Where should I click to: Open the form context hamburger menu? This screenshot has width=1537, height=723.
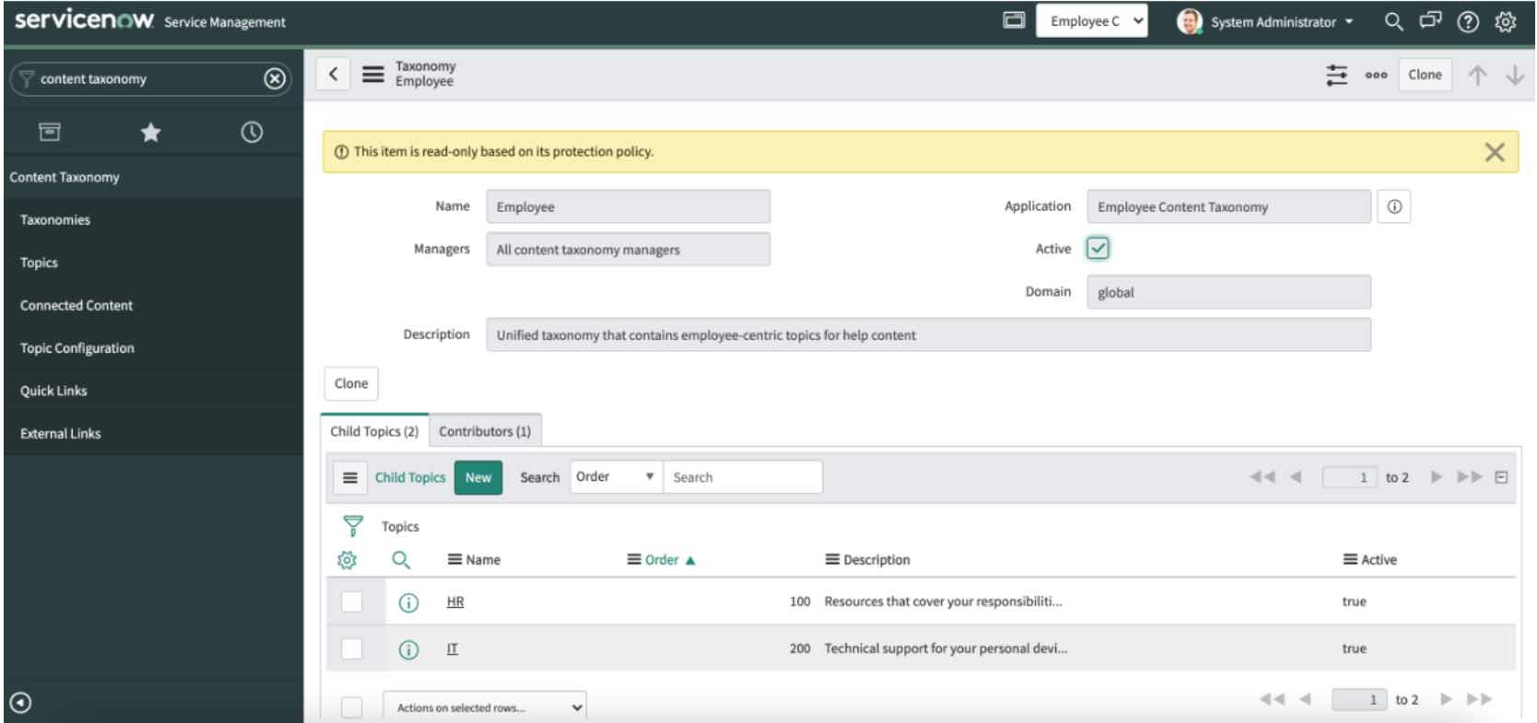click(x=373, y=75)
